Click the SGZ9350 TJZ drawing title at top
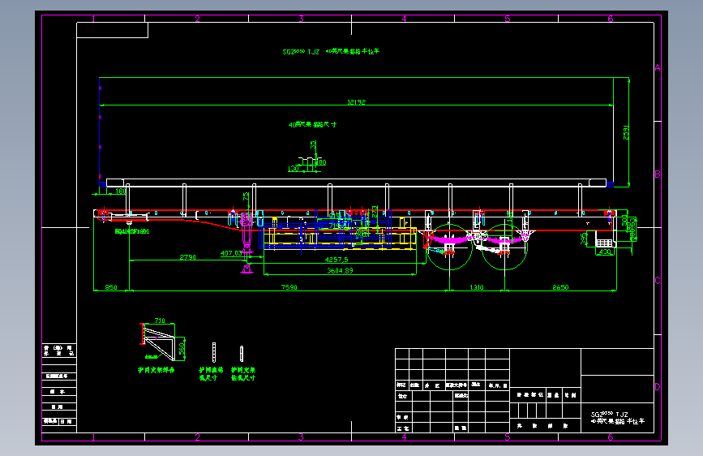 click(x=331, y=52)
